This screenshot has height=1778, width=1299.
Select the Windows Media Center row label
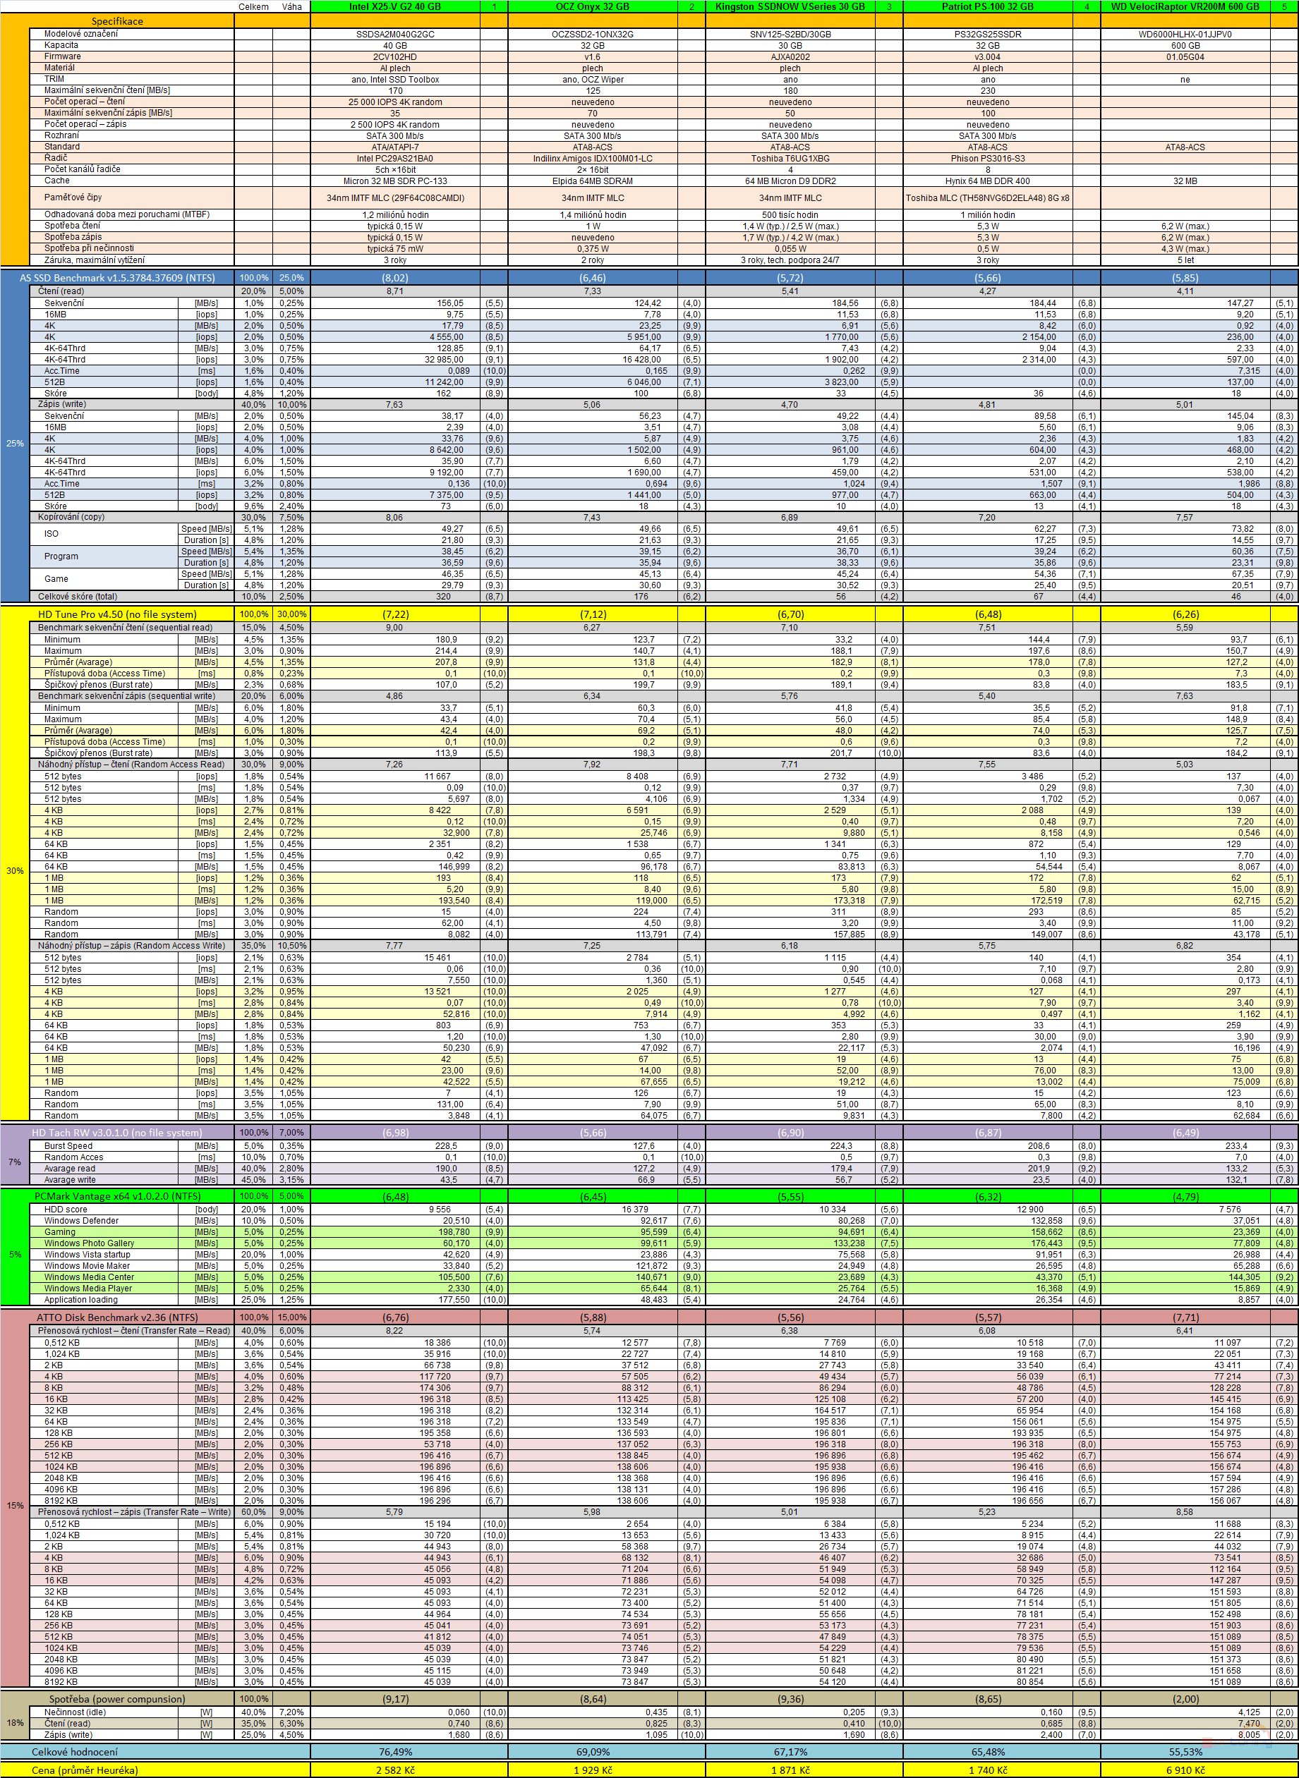click(89, 1277)
